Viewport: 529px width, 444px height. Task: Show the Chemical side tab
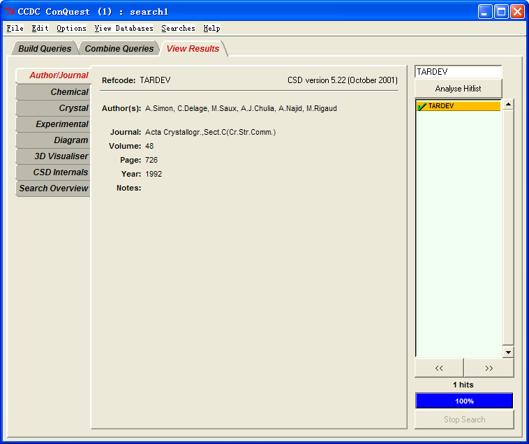click(x=54, y=91)
